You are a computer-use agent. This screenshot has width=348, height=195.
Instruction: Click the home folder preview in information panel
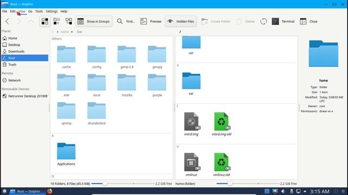(x=324, y=53)
